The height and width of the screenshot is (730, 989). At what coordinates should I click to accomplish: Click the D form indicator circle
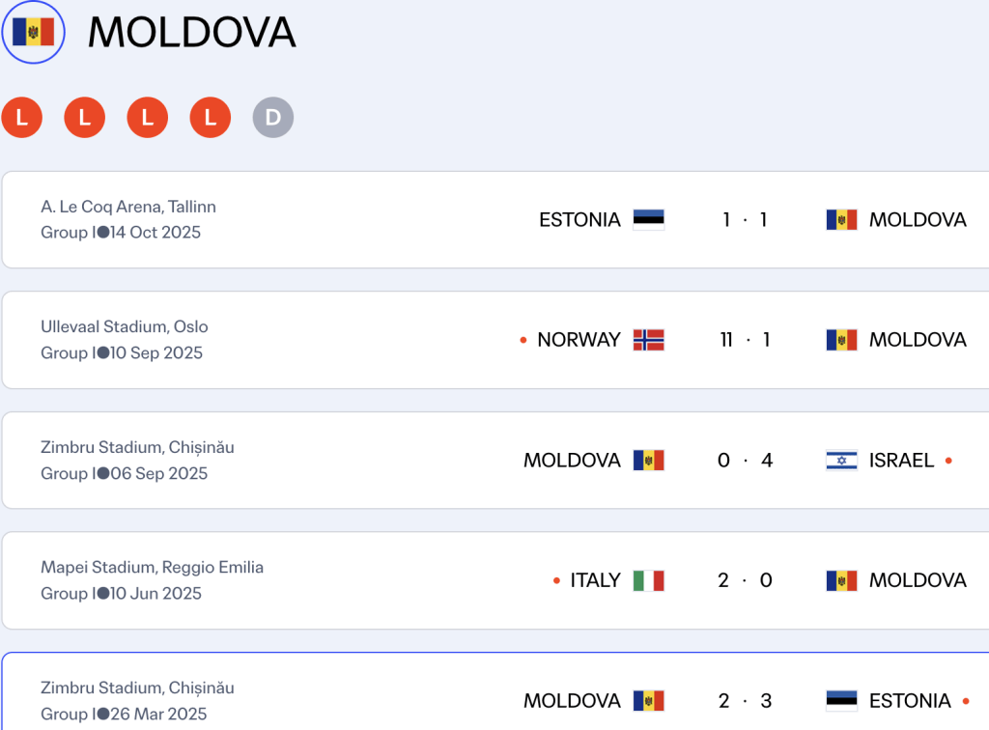click(x=272, y=117)
